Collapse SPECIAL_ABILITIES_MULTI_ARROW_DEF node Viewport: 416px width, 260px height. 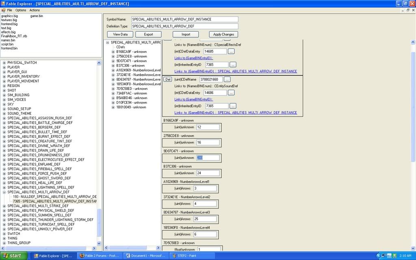[x=4, y=192]
